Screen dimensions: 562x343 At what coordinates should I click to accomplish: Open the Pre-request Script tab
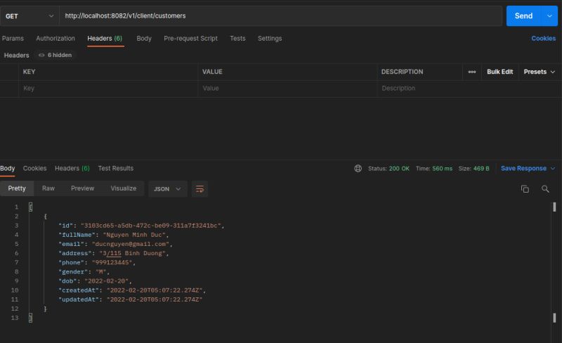[190, 39]
